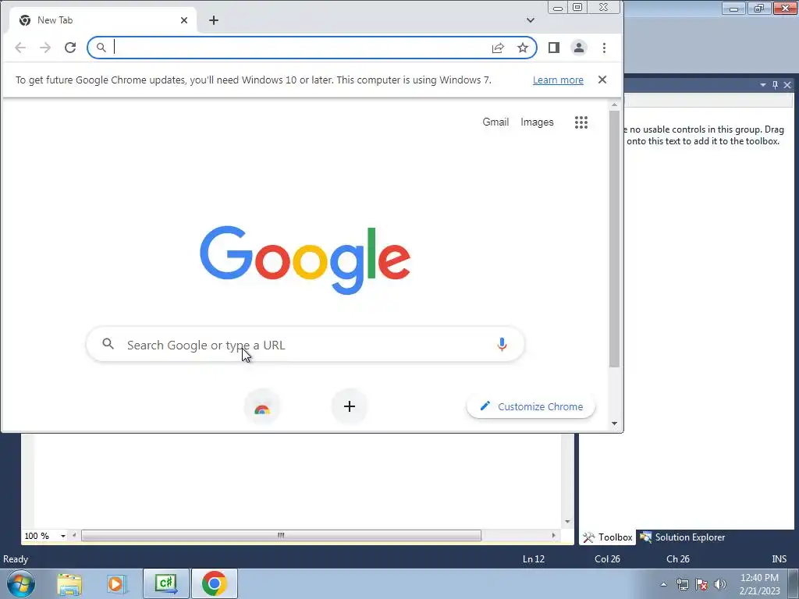The height and width of the screenshot is (599, 799).
Task: Toggle auto-hide pin on Toolbox panel
Action: click(775, 85)
